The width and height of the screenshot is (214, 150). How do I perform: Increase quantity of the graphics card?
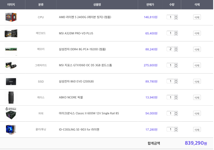point(176,64)
